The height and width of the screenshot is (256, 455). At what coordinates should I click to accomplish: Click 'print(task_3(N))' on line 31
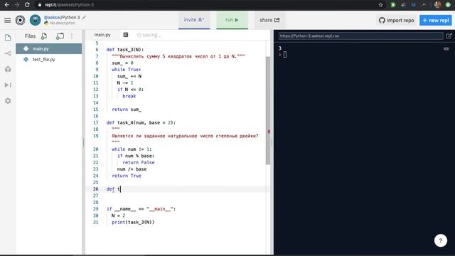(x=133, y=223)
